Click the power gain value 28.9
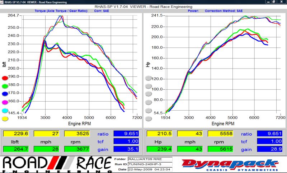The image size is (287, 173). point(272,149)
